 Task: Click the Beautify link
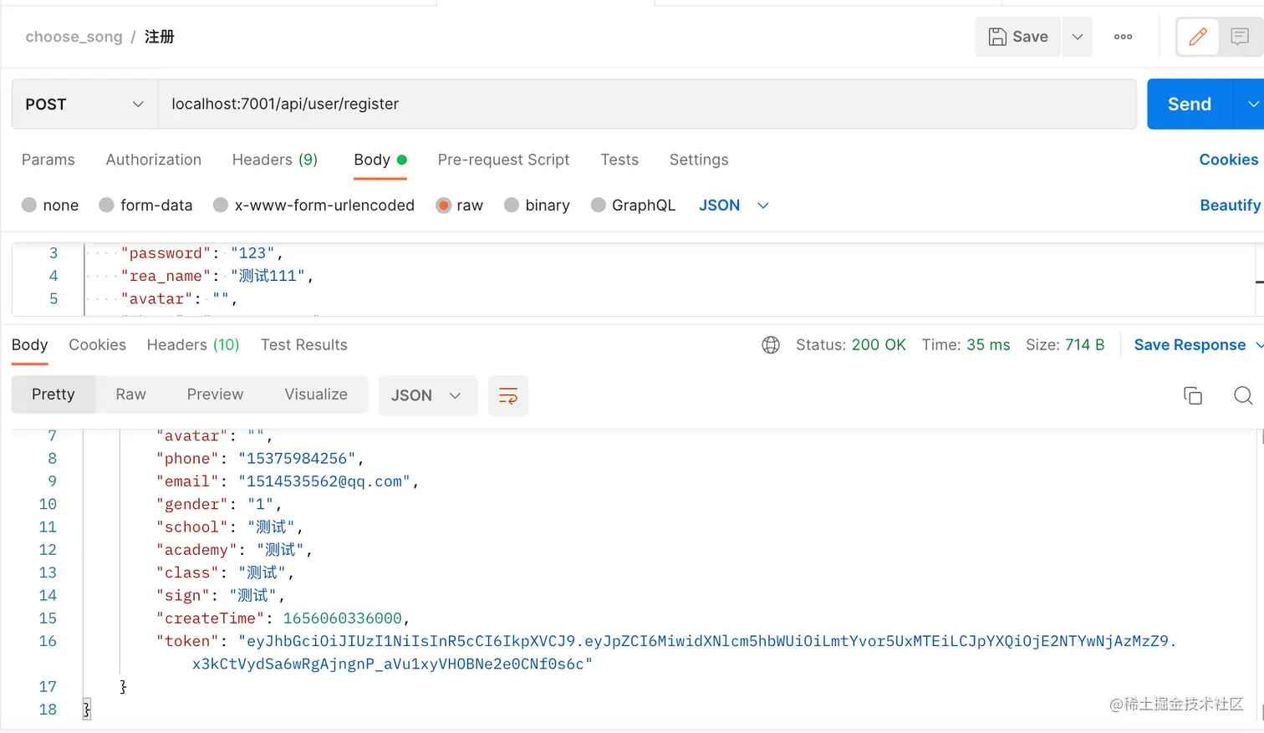click(1229, 206)
